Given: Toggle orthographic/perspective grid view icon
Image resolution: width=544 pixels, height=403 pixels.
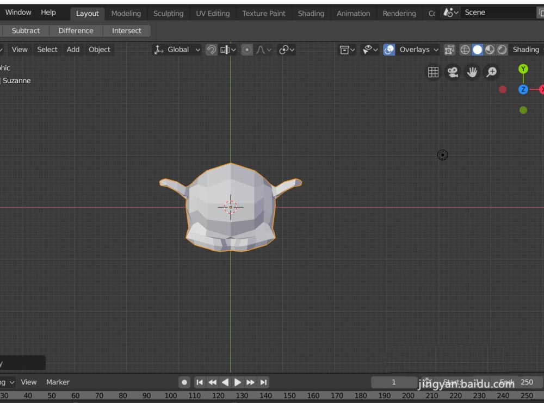Looking at the screenshot, I should [433, 72].
